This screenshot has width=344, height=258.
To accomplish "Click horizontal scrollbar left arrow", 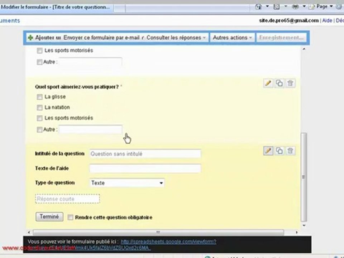I will point(29,232).
